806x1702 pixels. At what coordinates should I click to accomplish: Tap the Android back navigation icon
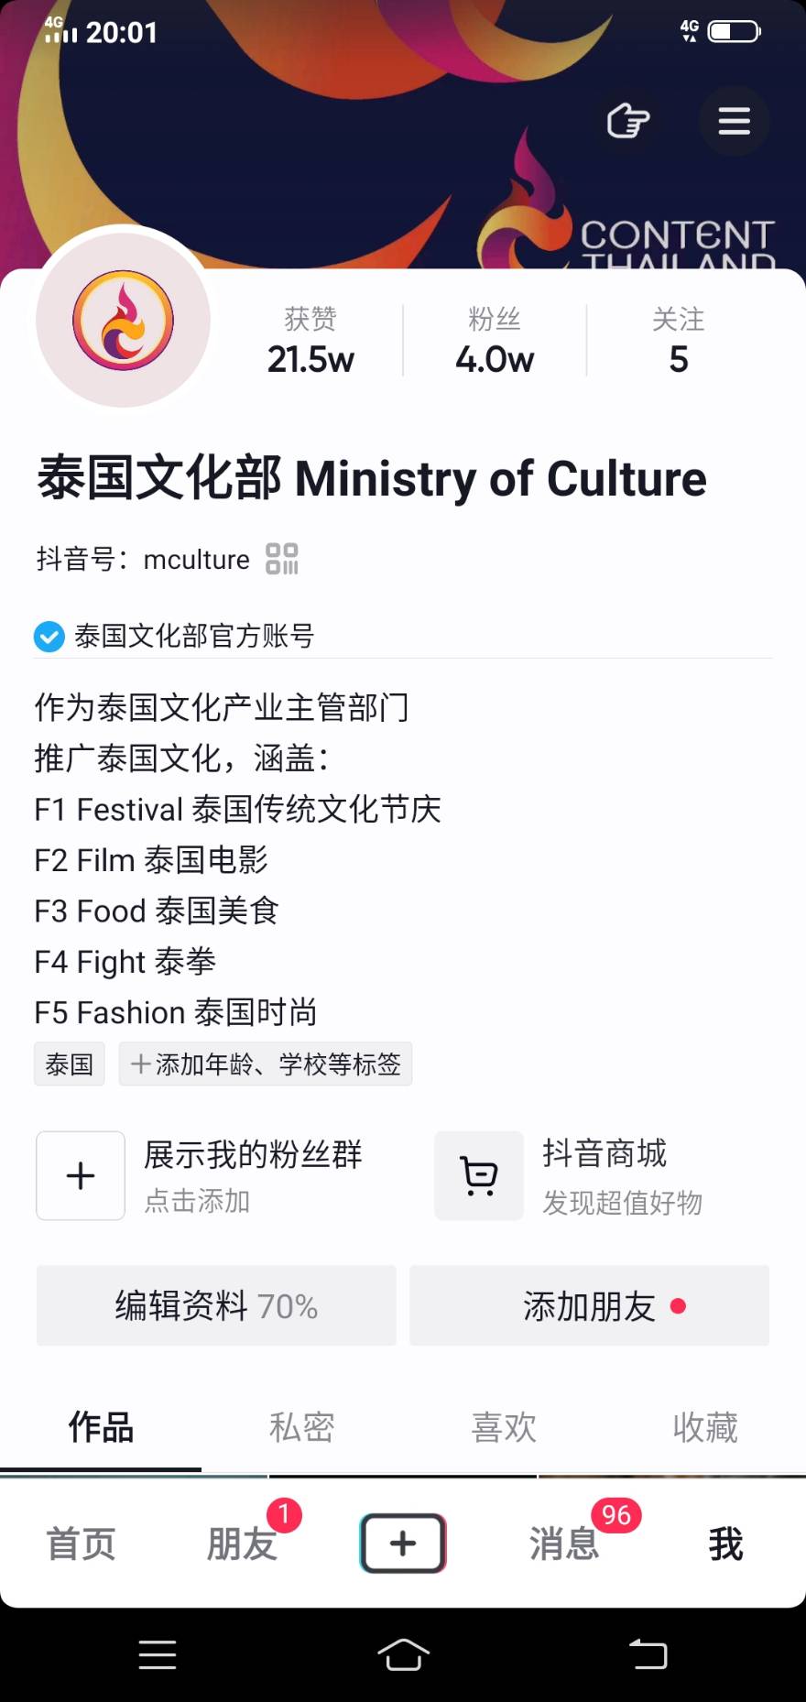coord(648,1654)
